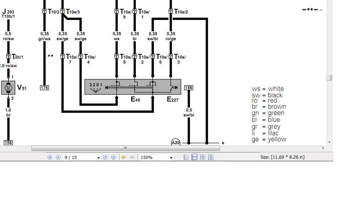Toggle the continuous facing pages layout
The image size is (364, 213).
tap(203, 157)
